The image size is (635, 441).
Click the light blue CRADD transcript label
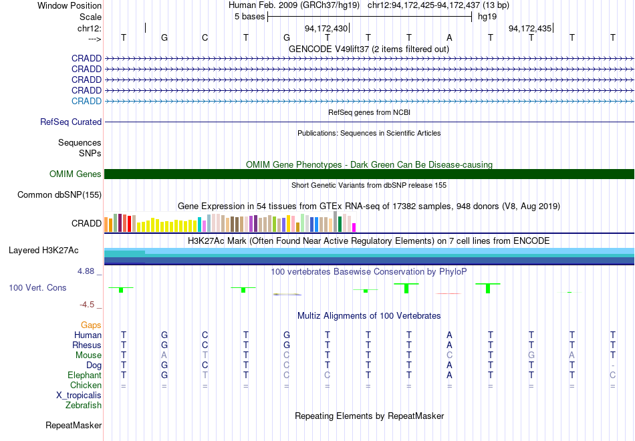86,102
